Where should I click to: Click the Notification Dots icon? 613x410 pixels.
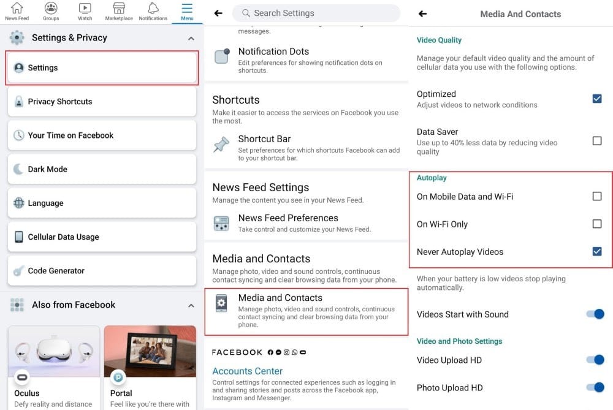pos(222,56)
